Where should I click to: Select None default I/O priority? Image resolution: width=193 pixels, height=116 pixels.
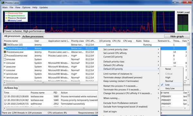click(171, 69)
